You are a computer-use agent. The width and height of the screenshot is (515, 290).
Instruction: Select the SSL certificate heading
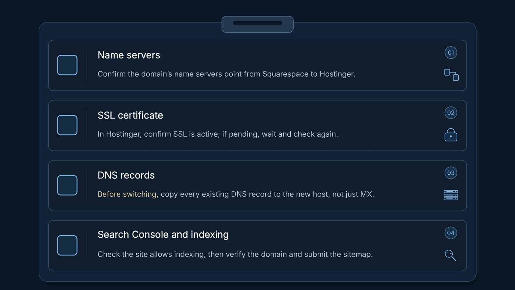[130, 115]
